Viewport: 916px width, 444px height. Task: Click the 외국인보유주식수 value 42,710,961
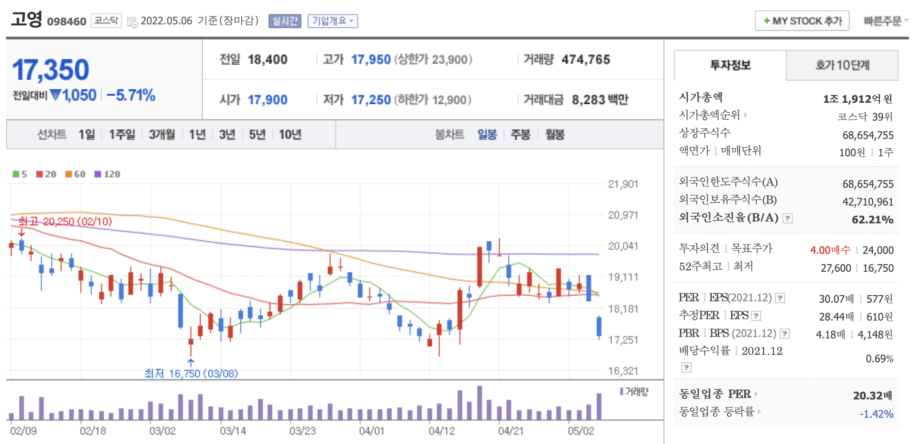coord(868,202)
